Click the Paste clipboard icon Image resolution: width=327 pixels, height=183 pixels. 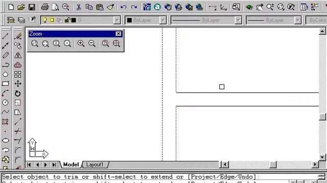(x=100, y=7)
